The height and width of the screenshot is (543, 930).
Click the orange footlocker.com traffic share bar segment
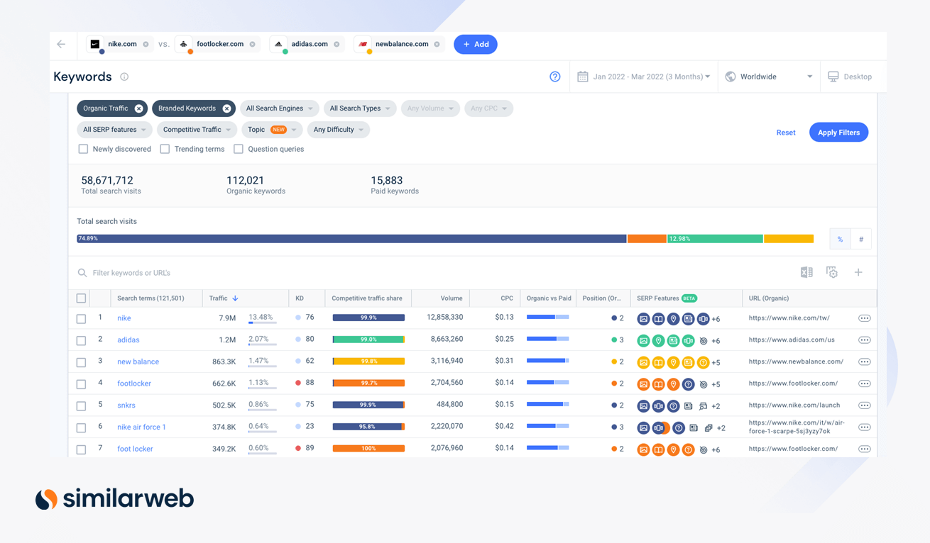[647, 239]
